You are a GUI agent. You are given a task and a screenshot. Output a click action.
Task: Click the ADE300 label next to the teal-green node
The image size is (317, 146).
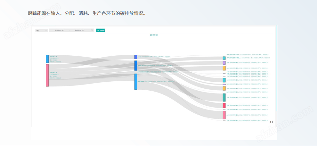tap(247, 97)
